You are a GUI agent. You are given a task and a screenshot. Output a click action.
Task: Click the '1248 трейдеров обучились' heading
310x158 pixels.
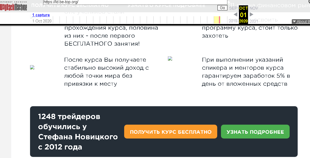(x=78, y=132)
